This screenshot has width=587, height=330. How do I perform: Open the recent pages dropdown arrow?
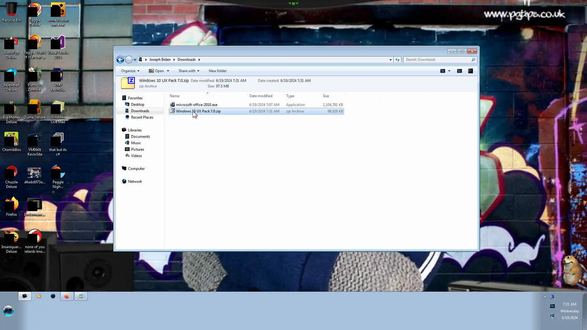(135, 60)
